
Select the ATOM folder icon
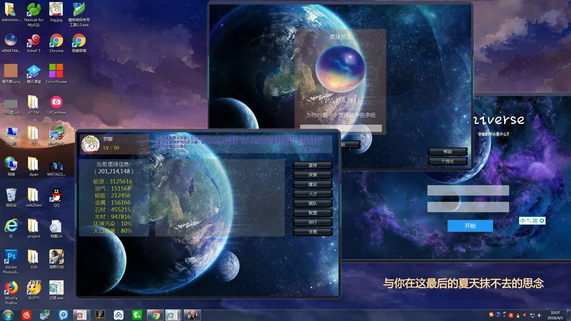(34, 105)
